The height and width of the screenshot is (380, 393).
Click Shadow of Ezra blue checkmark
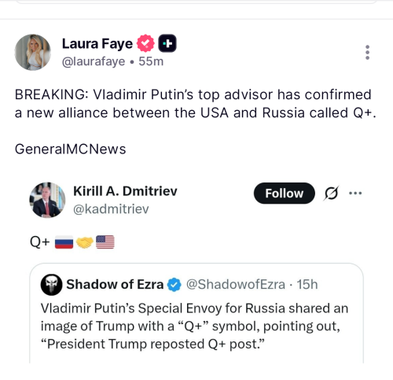[x=174, y=285]
